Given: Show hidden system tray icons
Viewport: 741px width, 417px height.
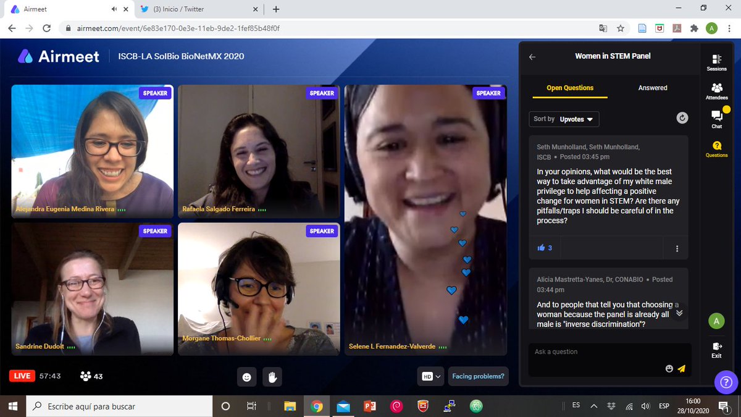Looking at the screenshot, I should coord(594,406).
